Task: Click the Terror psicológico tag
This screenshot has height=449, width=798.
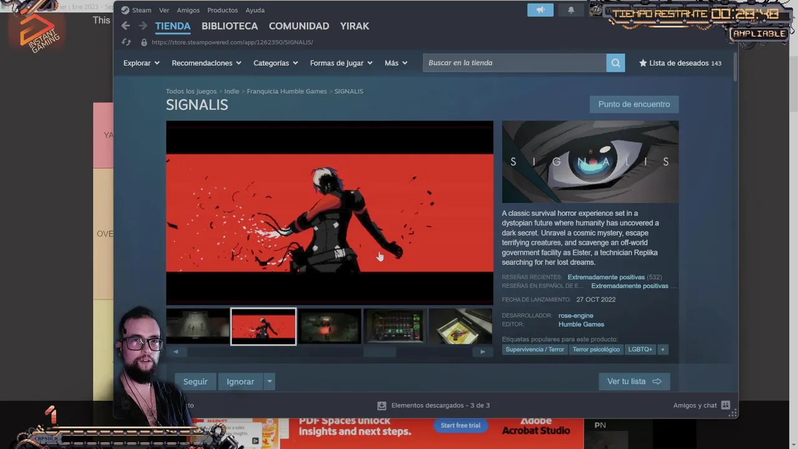Action: pyautogui.click(x=596, y=349)
